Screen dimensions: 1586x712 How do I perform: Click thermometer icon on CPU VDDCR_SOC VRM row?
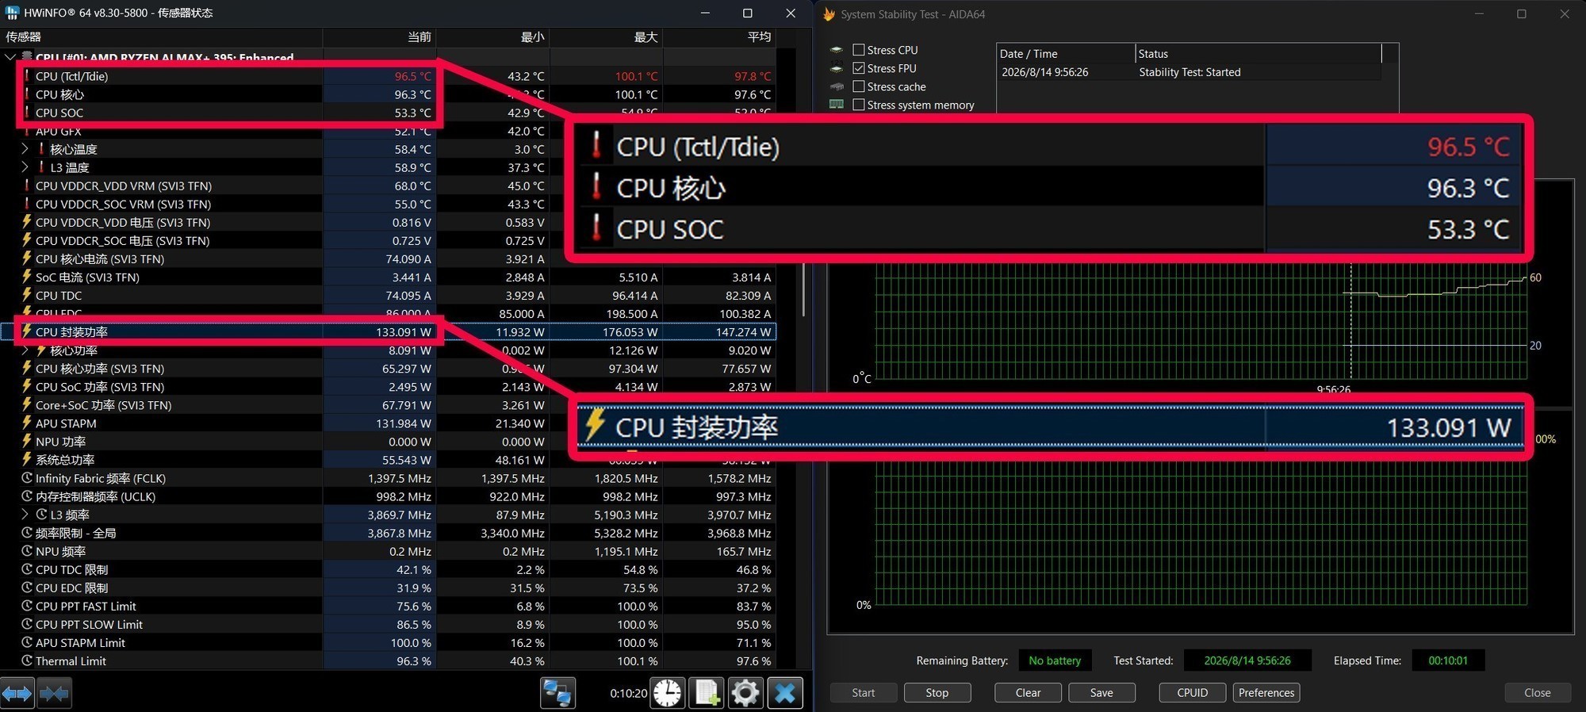[27, 204]
